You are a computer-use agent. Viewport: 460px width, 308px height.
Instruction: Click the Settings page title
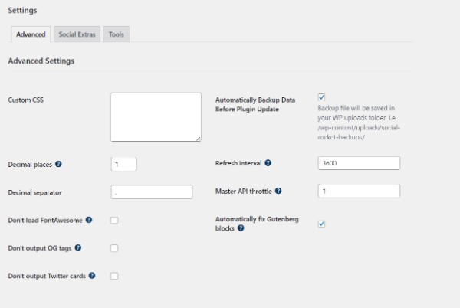point(22,11)
